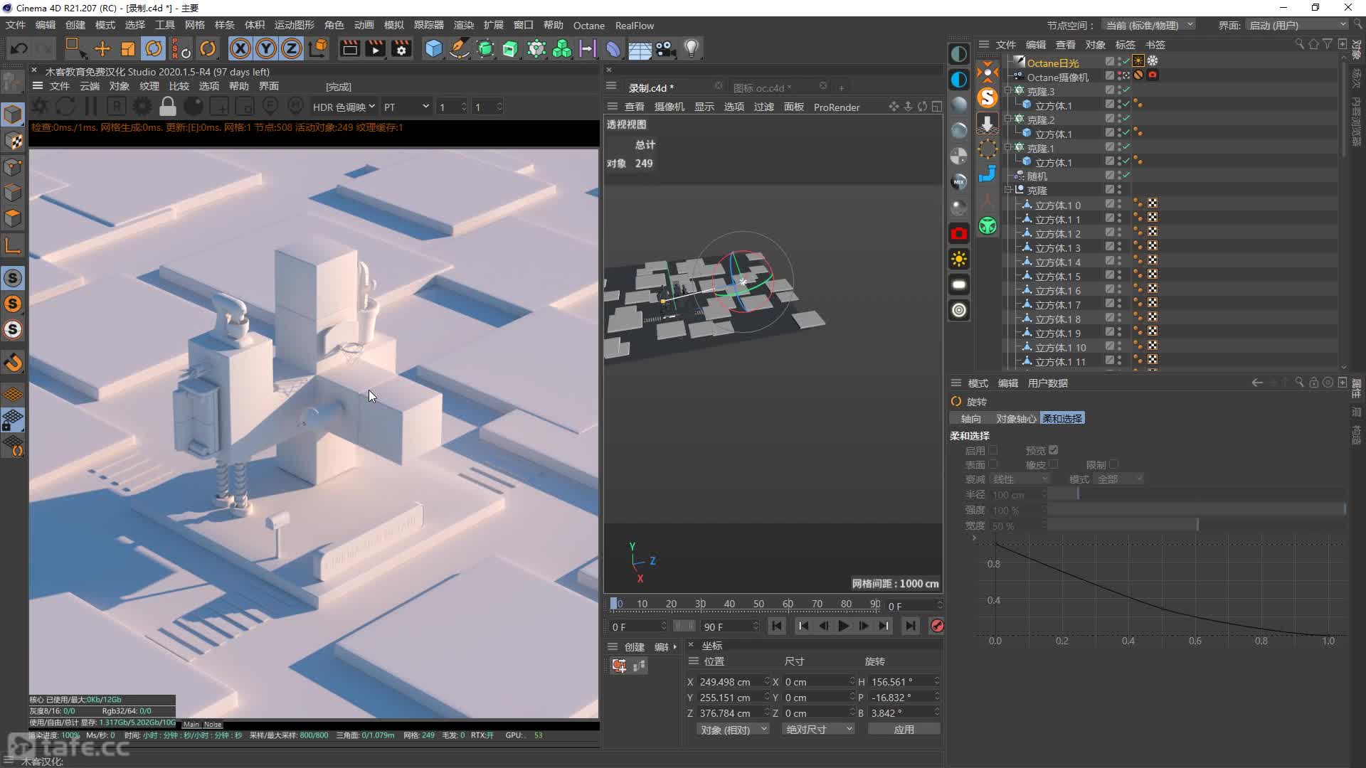Open the 摄像机 menu in the viewport
This screenshot has height=768, width=1366.
(x=669, y=107)
